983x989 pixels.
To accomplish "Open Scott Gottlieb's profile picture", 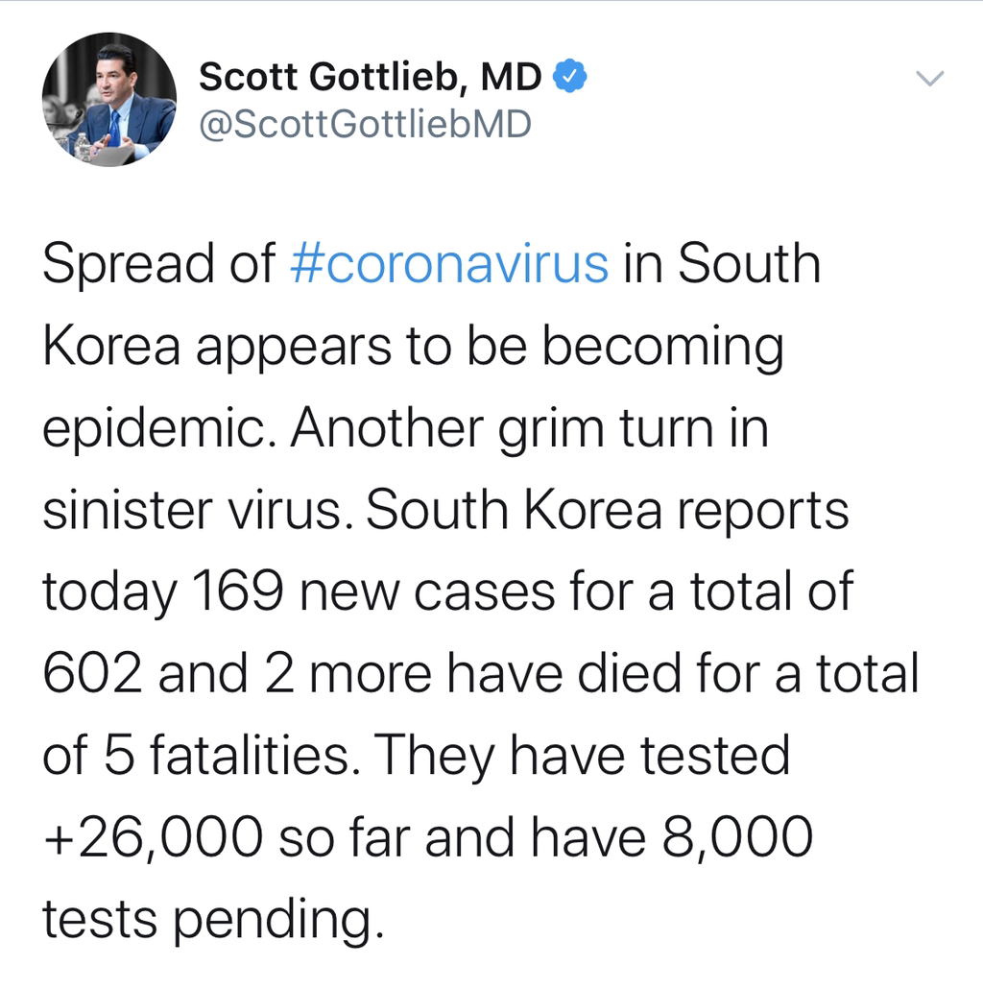I will click(108, 100).
